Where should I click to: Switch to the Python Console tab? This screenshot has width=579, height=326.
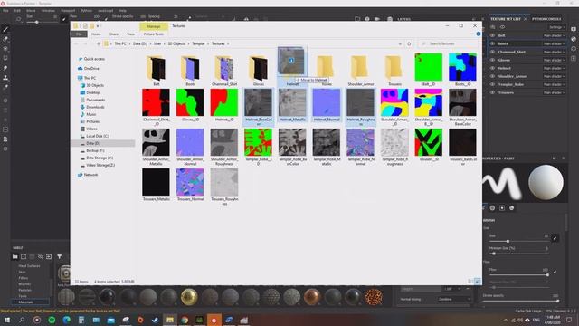tap(546, 19)
